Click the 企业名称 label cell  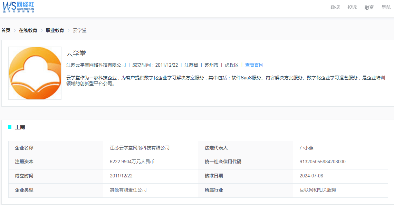click(56, 148)
